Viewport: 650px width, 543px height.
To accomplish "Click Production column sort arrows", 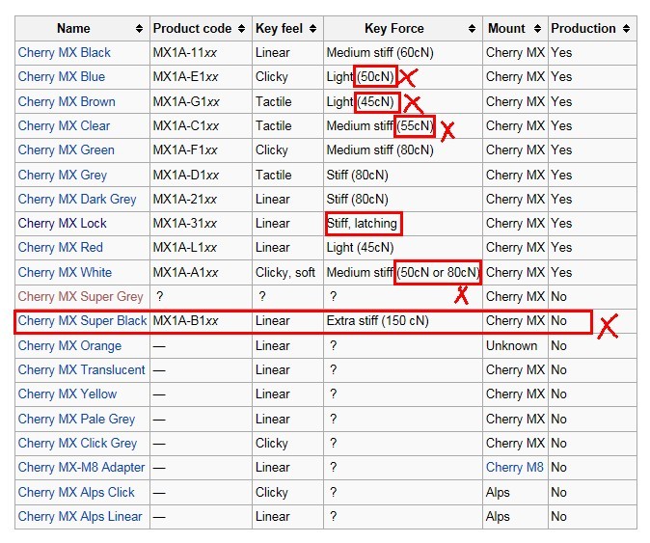I will pos(627,29).
